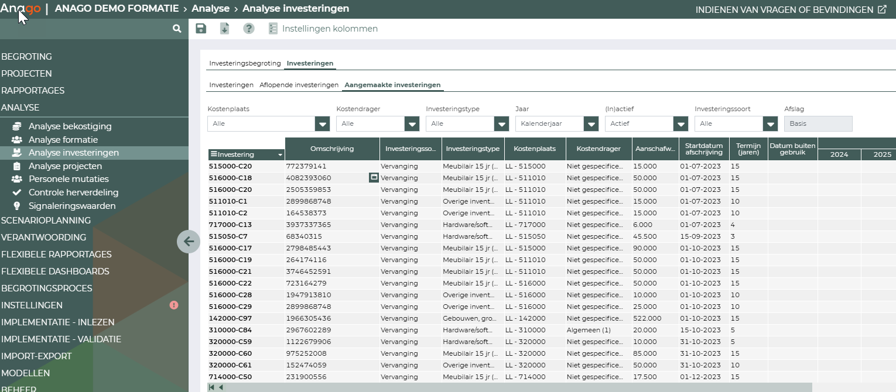Collapse sidebar with the left arrow button

tap(189, 241)
